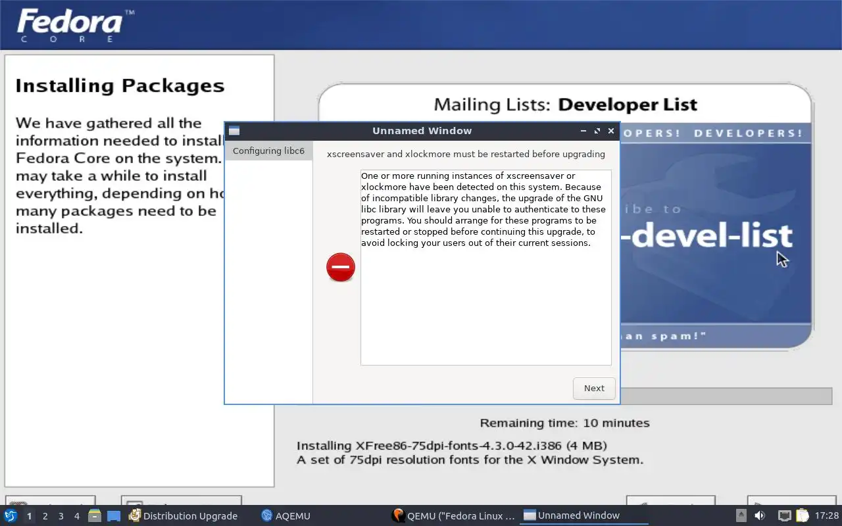Click the Fedora Core logo
The height and width of the screenshot is (526, 842).
(x=74, y=26)
